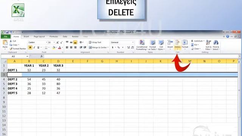
Task: Open the File tab
Action: click(x=6, y=37)
